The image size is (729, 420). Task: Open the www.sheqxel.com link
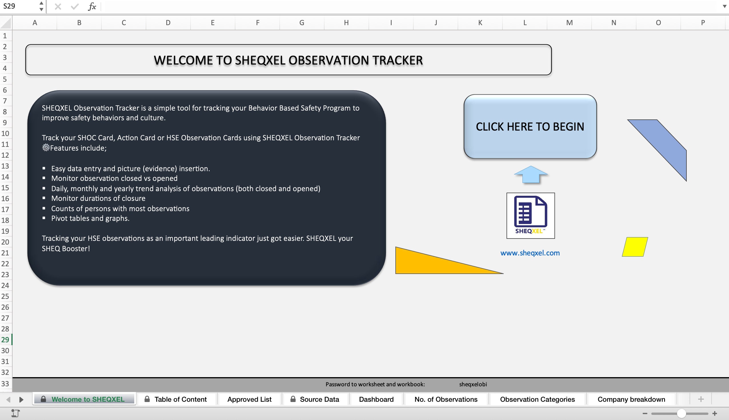(x=530, y=253)
